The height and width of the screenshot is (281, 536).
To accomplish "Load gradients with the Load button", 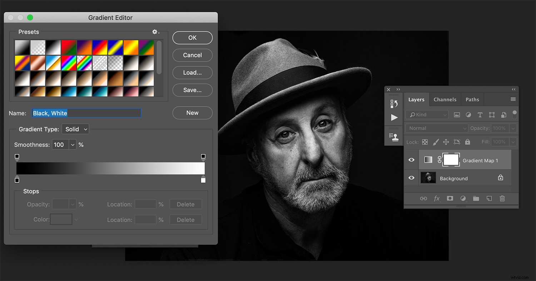I will tap(192, 72).
